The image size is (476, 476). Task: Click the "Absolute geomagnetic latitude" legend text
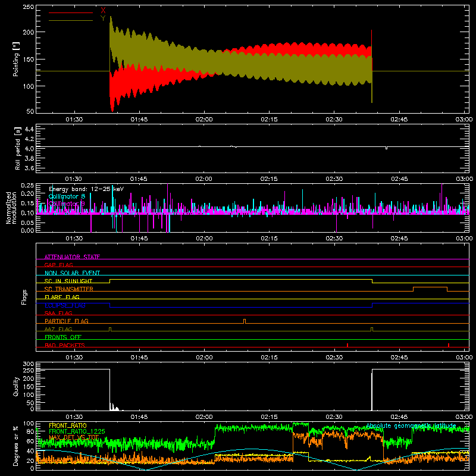pos(411,425)
